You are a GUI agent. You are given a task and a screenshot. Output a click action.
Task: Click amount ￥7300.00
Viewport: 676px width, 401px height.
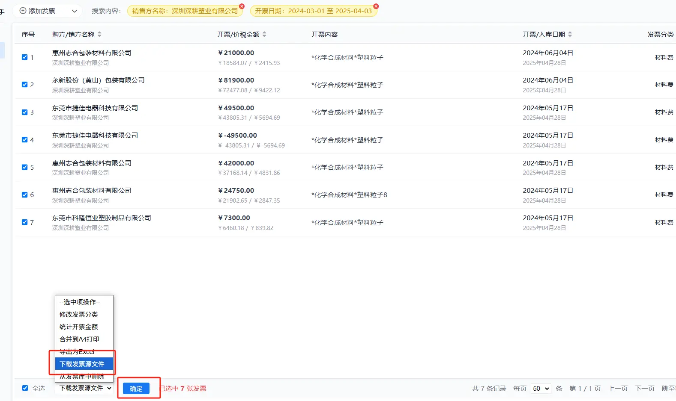[x=234, y=218]
